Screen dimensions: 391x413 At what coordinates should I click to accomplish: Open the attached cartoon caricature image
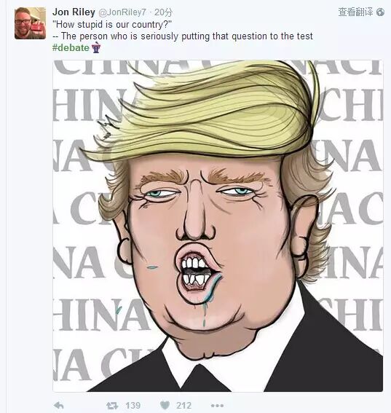218,226
